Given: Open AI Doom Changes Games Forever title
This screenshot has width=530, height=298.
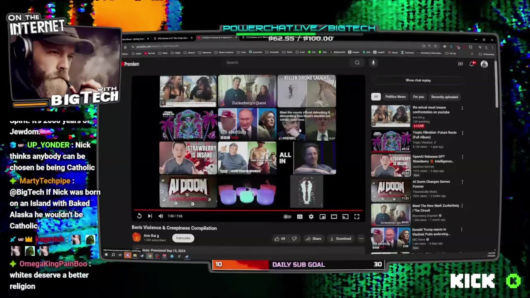Looking at the screenshot, I should [x=431, y=184].
